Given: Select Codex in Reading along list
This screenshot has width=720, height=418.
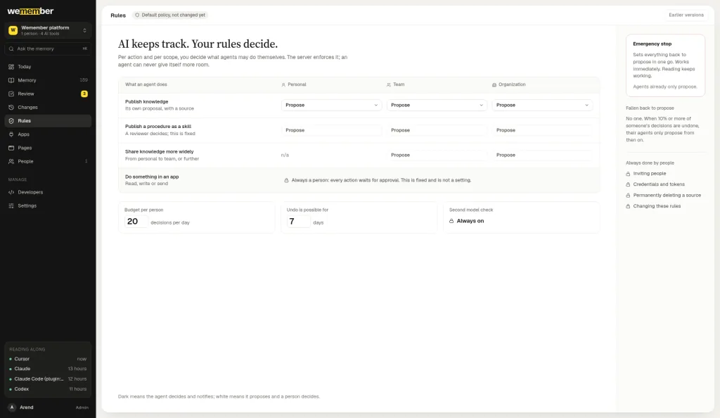Looking at the screenshot, I should point(48,389).
